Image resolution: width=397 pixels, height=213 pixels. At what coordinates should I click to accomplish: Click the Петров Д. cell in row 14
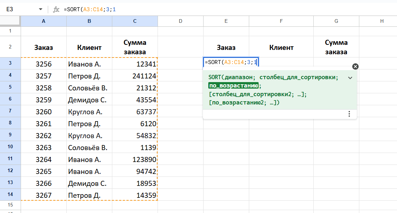click(89, 195)
